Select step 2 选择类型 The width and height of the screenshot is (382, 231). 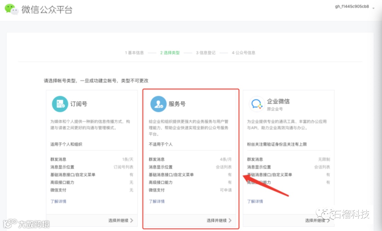click(x=170, y=53)
